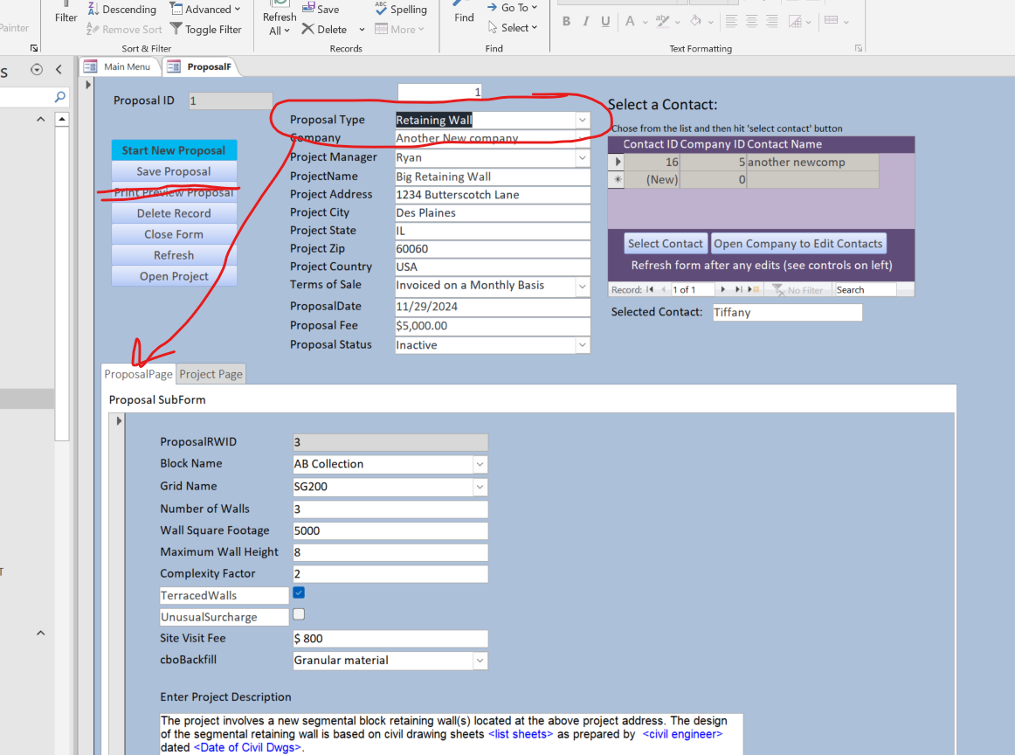
Task: Click the Project Description text box
Action: pyautogui.click(x=452, y=734)
